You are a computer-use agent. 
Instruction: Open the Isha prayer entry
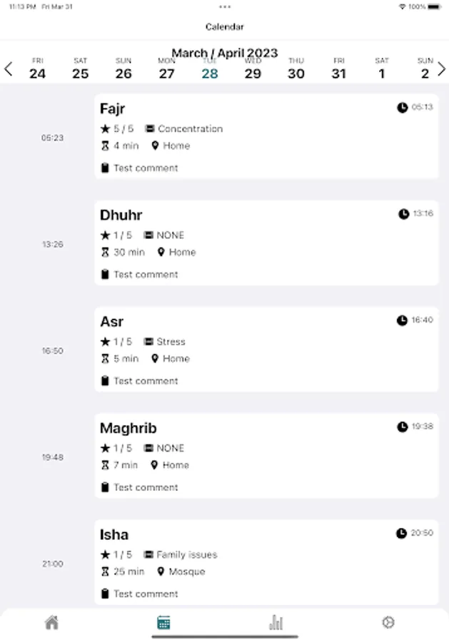[x=266, y=562]
